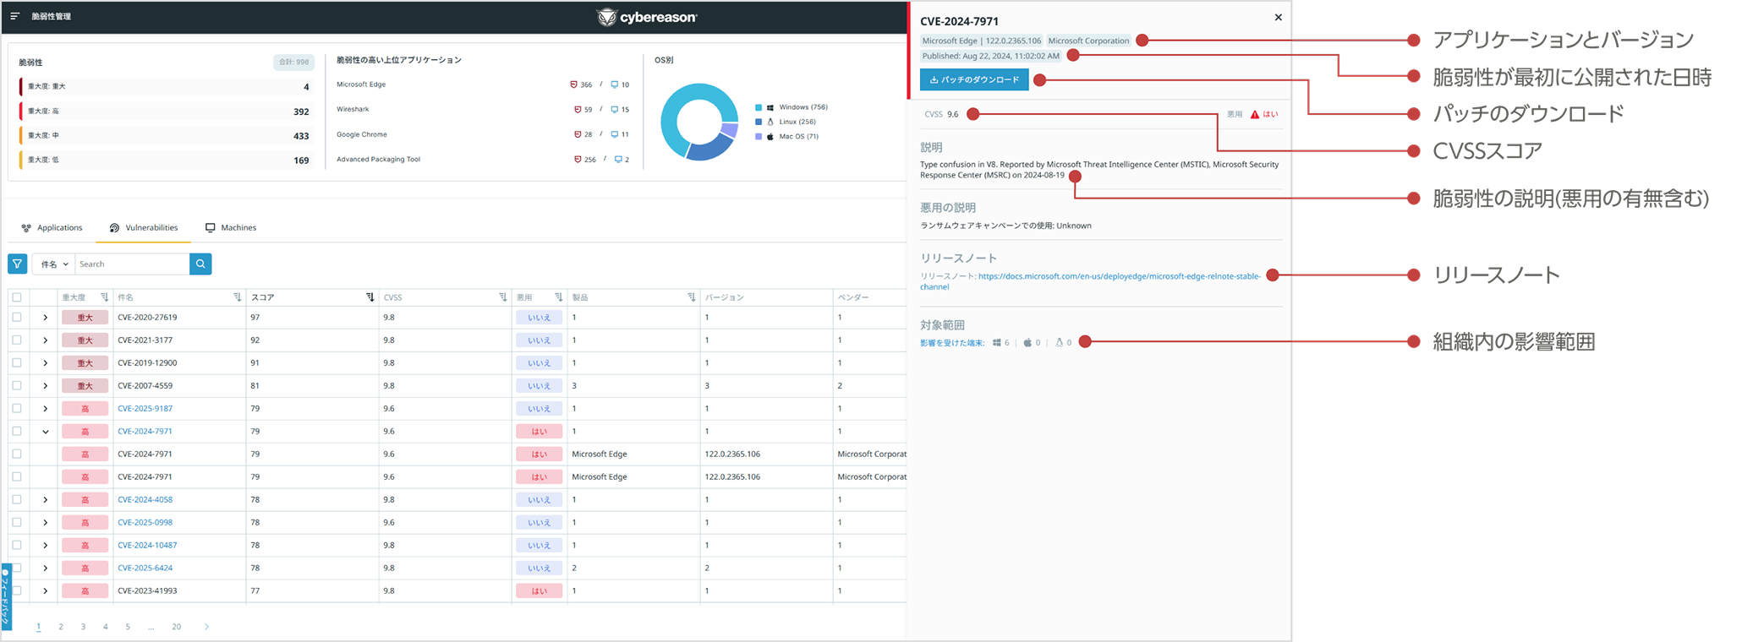Expand the CVE-2021-3177 row
Image resolution: width=1742 pixels, height=642 pixels.
(46, 340)
